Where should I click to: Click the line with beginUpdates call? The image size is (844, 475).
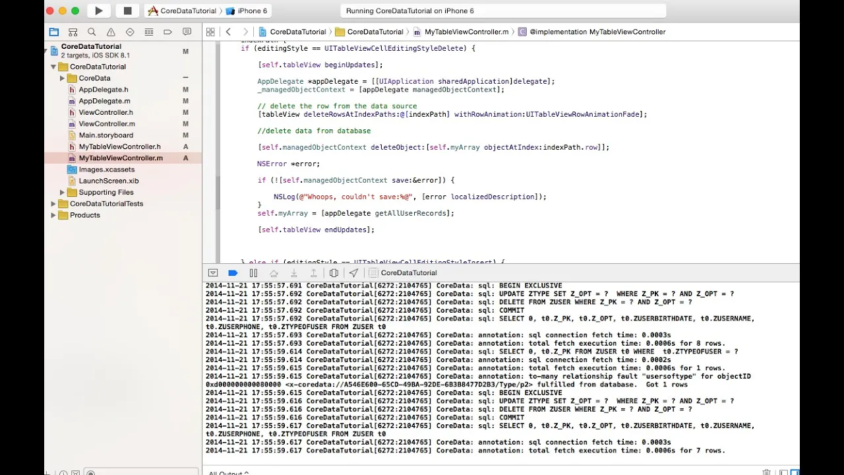pos(320,65)
